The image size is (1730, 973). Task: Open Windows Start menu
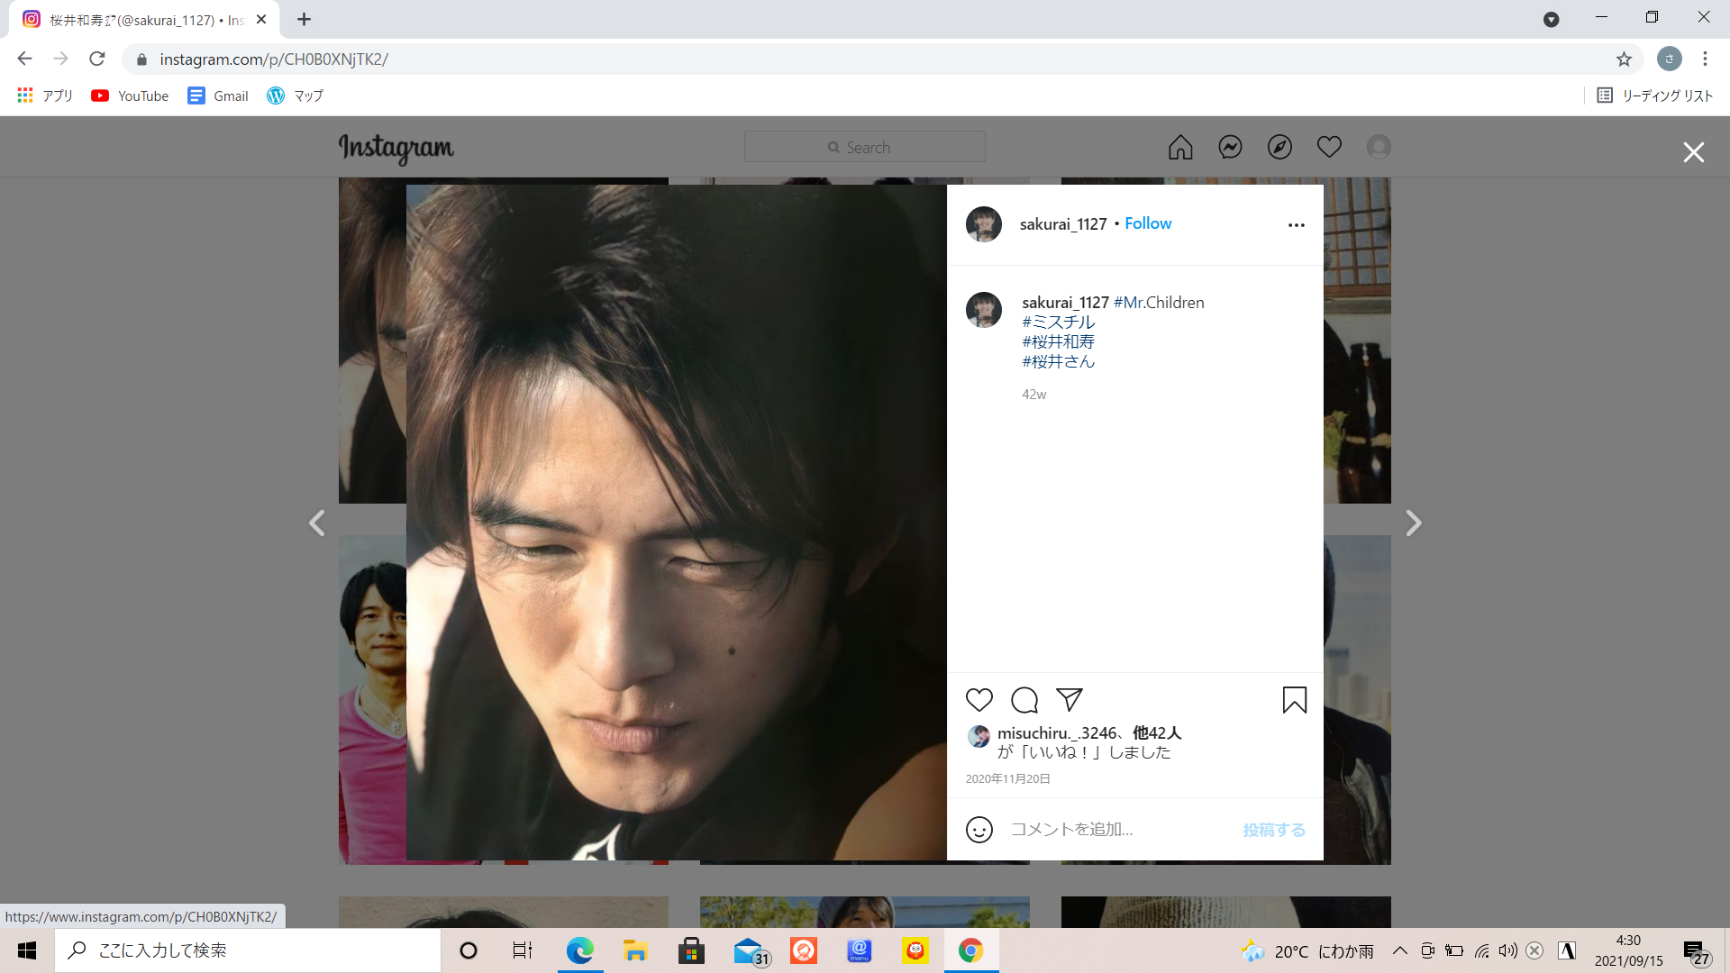pyautogui.click(x=27, y=950)
